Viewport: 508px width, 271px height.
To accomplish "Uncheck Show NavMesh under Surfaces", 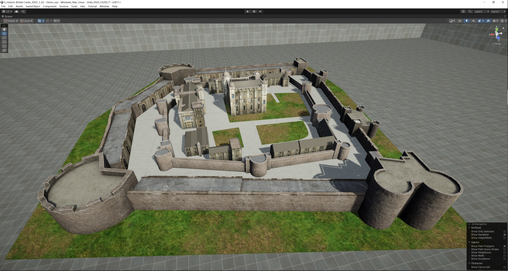I will tap(504, 234).
